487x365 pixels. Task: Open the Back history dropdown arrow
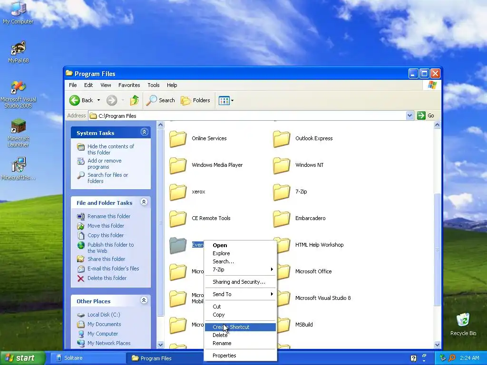pos(98,100)
